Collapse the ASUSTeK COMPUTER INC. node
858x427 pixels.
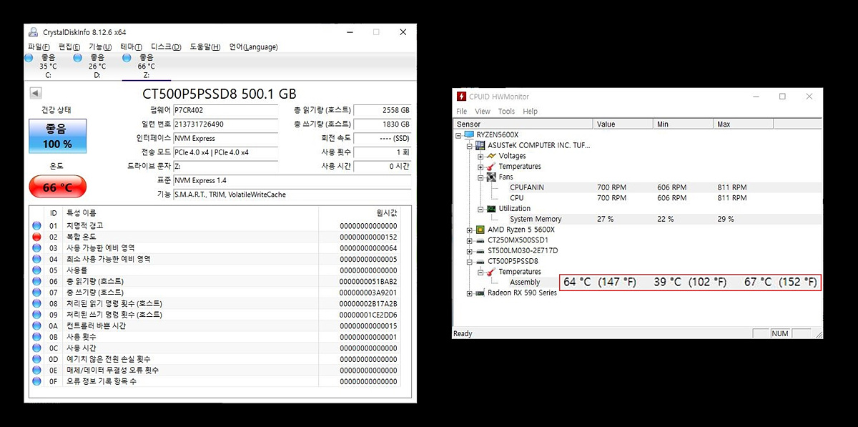[x=470, y=145]
